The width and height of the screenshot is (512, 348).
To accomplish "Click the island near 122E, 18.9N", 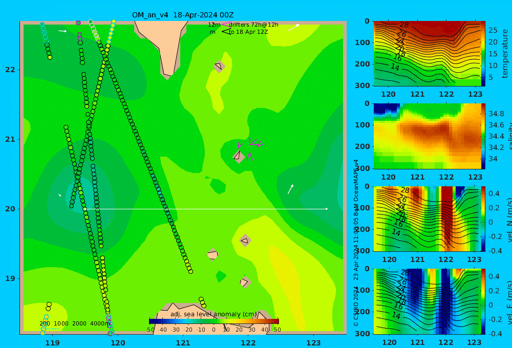I will coord(245,282).
